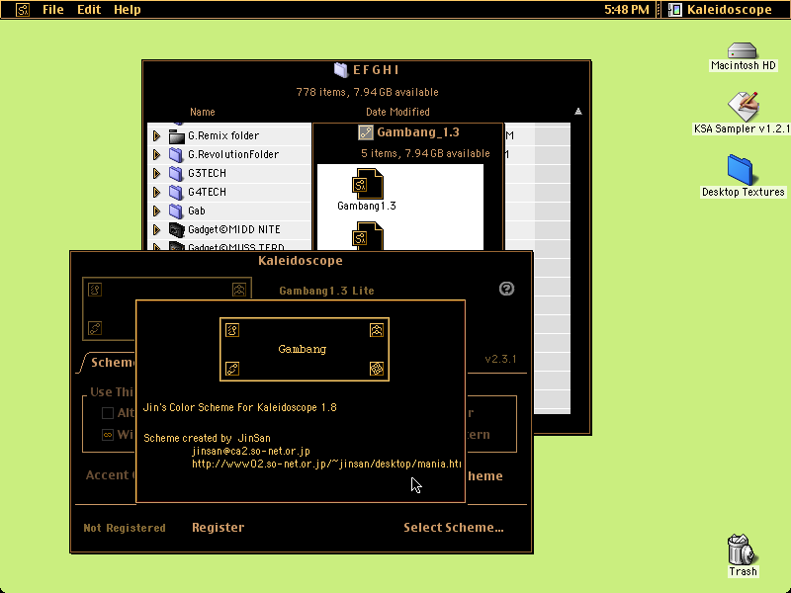Expand the G4TECH disclosure triangle
791x593 pixels.
pos(157,192)
